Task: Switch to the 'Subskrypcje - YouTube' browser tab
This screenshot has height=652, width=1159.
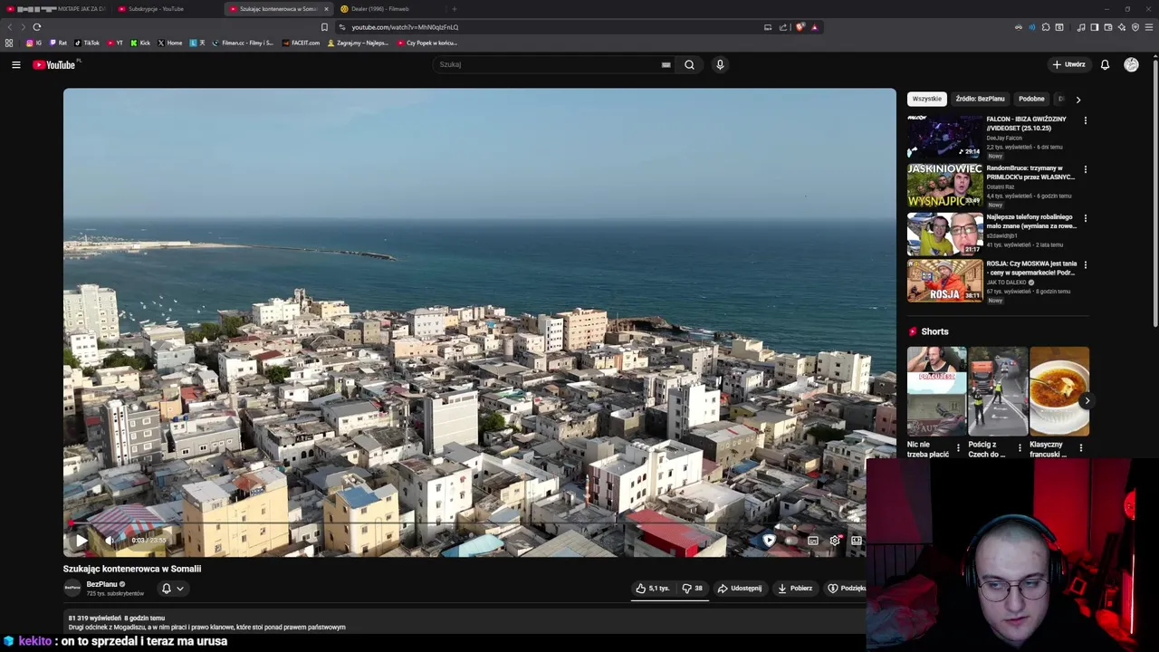Action: coord(163,9)
